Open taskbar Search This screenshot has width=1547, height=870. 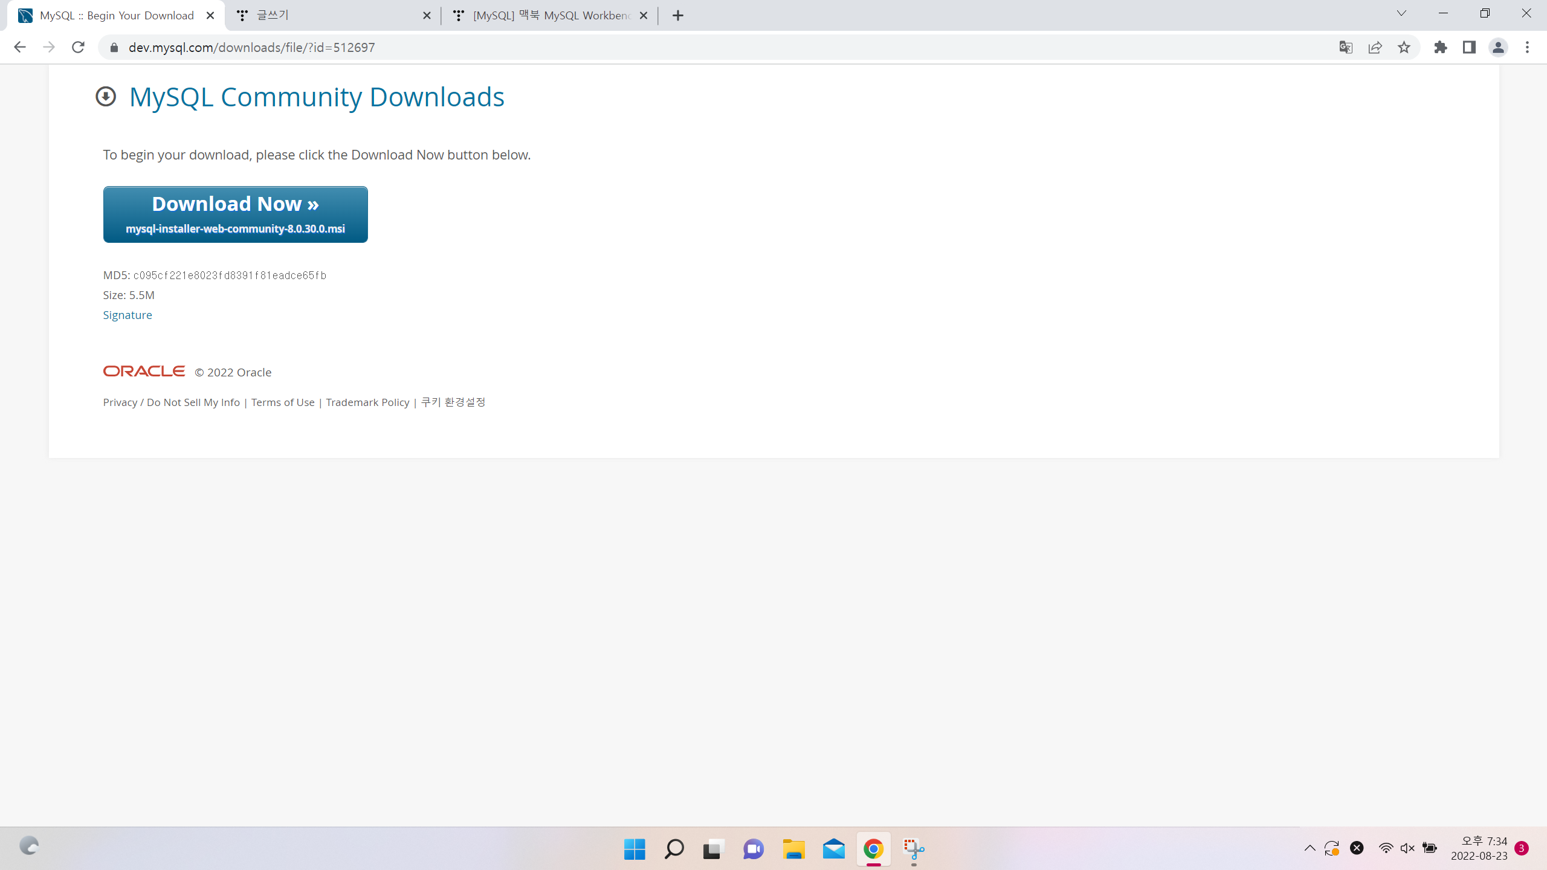click(x=674, y=849)
